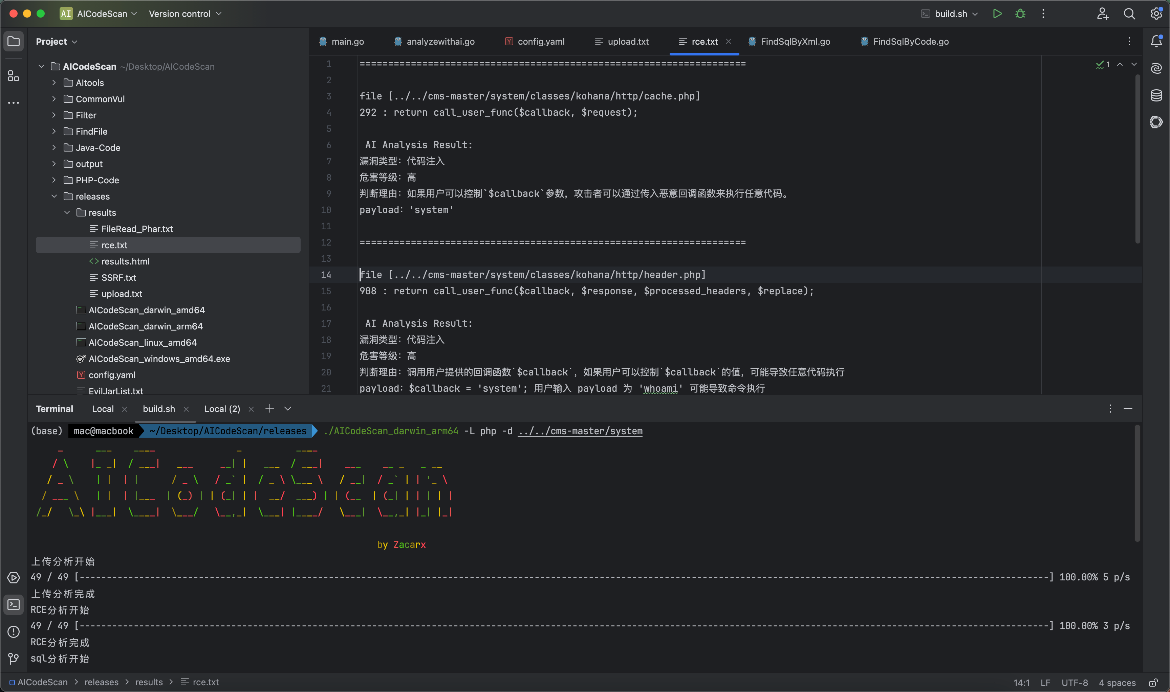Image resolution: width=1170 pixels, height=692 pixels.
Task: Click the editor vertical scrollbar
Action: [1137, 159]
